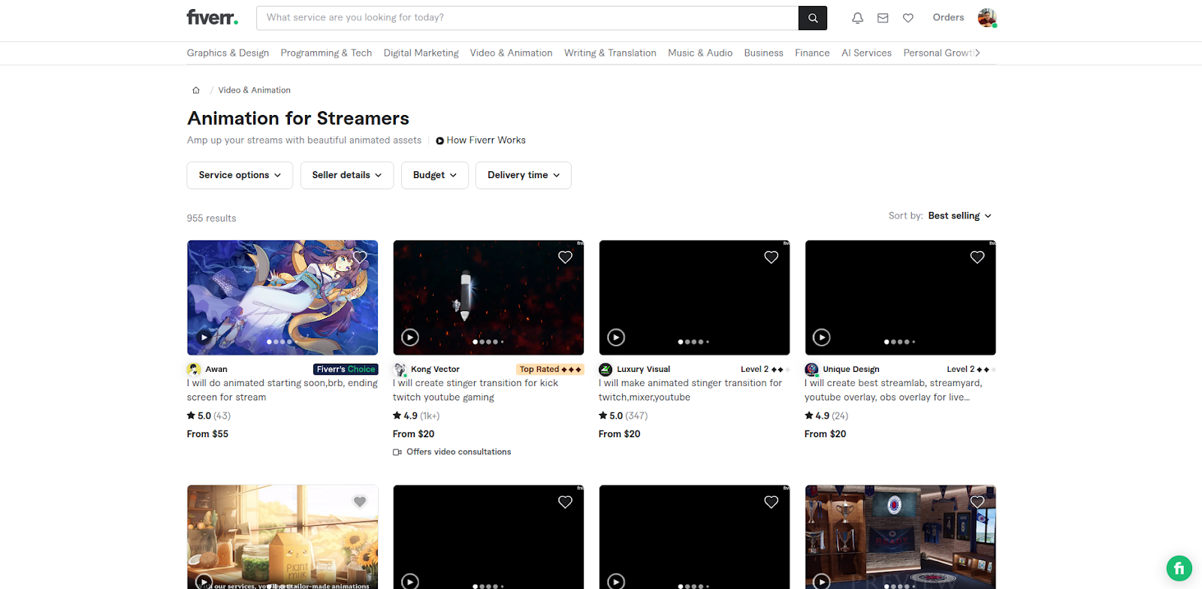Favorite Kong Vector gig with heart
The image size is (1202, 589).
pyautogui.click(x=566, y=257)
